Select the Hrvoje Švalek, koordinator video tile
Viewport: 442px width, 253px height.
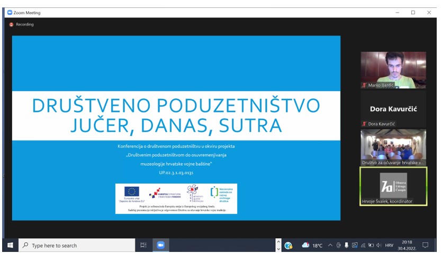pos(393,186)
